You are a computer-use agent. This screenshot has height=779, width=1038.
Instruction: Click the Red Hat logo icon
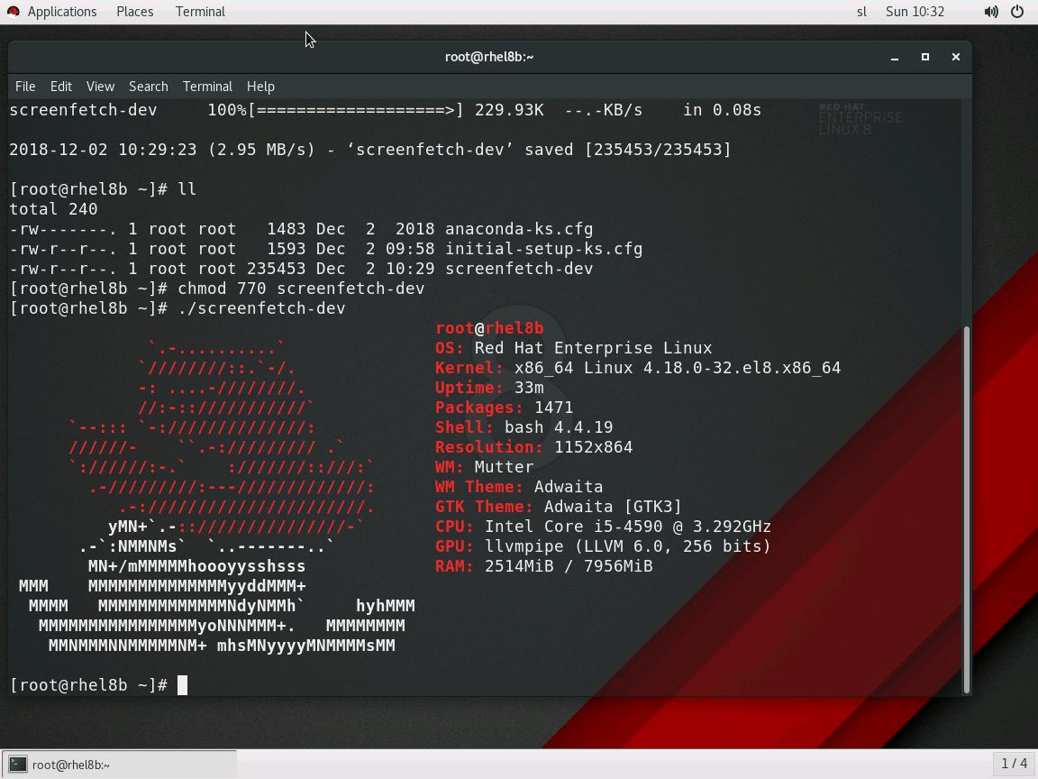[x=13, y=12]
